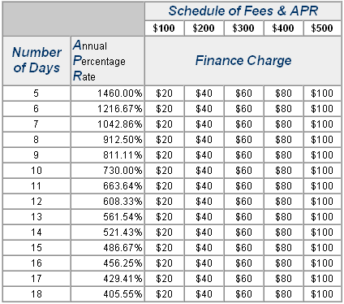Click the 5 days row label

37,93
